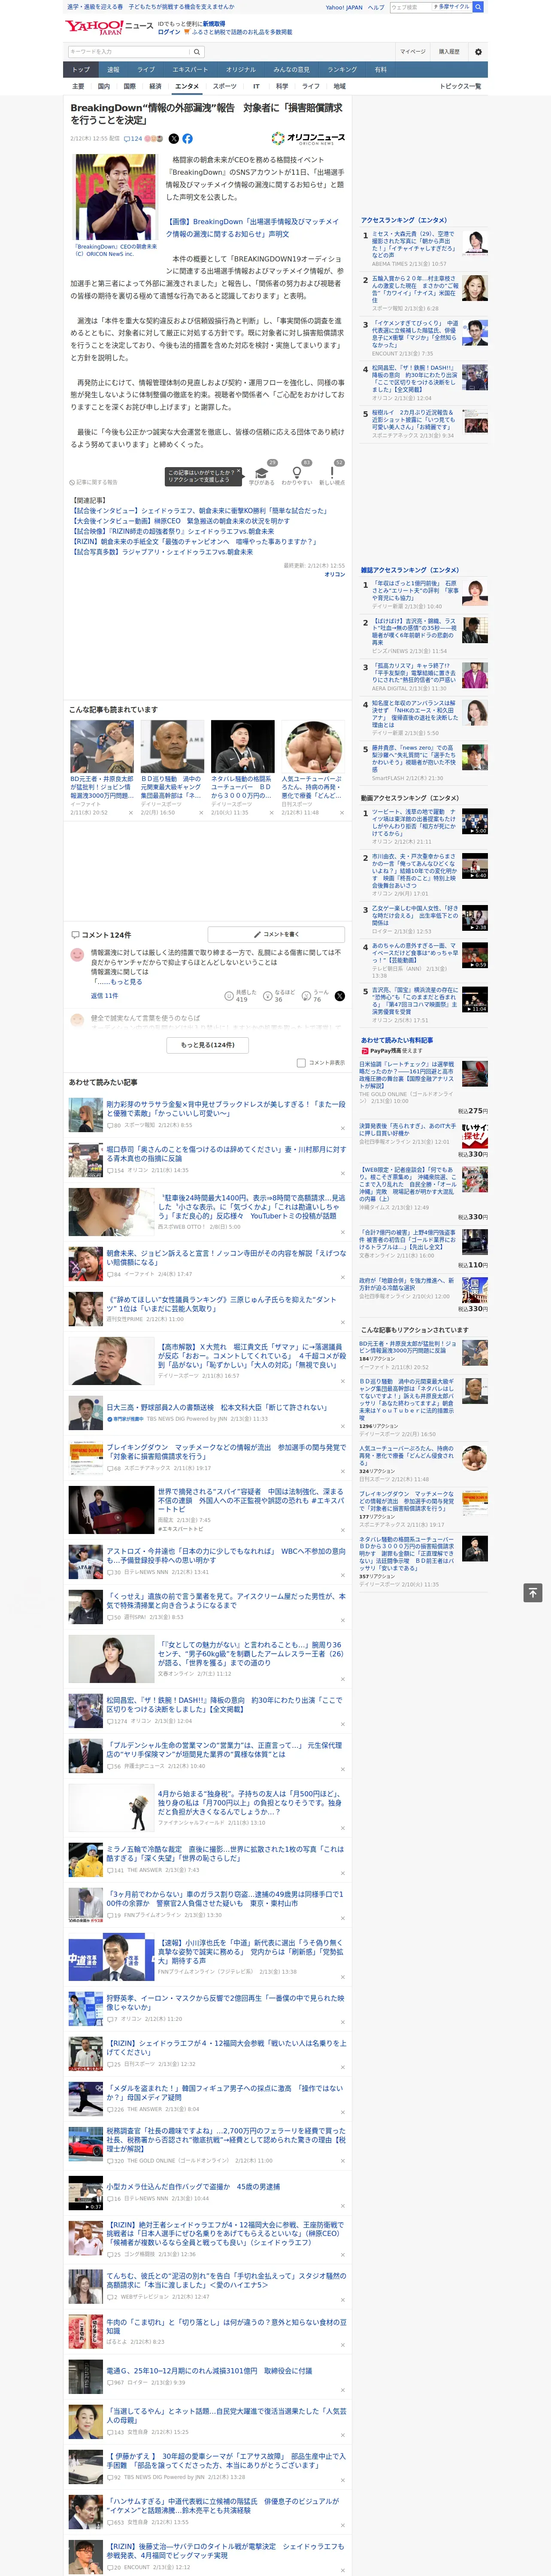The height and width of the screenshot is (2576, 551).
Task: Open the settings gear icon
Action: tap(478, 52)
